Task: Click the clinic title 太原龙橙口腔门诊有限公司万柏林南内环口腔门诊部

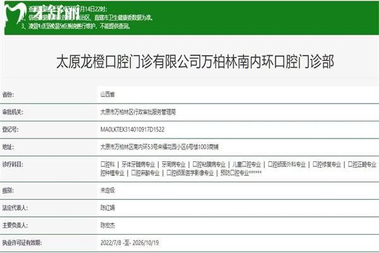Action: coord(195,62)
